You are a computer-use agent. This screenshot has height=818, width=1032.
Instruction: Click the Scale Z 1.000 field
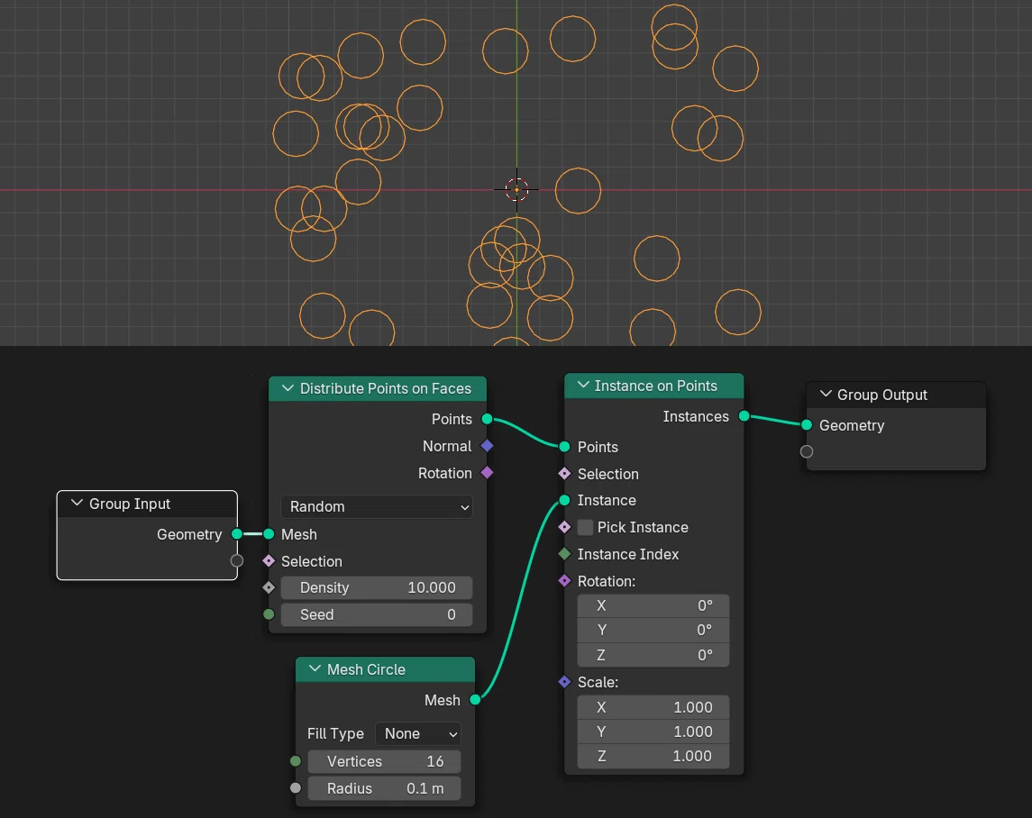coord(653,756)
